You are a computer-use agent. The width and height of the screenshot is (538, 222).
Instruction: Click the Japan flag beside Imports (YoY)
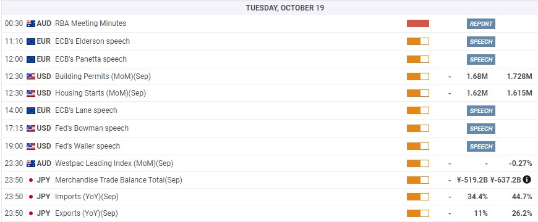click(31, 197)
